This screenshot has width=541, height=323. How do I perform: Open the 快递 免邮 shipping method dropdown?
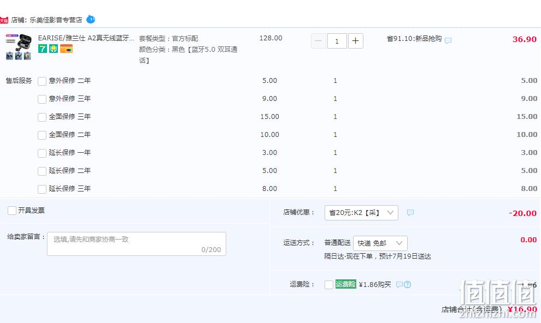380,243
